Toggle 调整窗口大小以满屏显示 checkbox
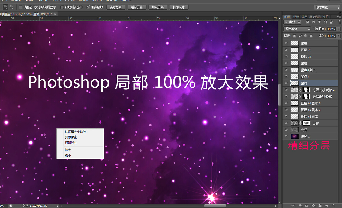Viewport: 342px width, 208px height. point(21,7)
